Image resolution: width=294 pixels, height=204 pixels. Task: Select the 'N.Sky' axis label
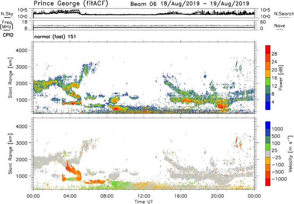pos(7,14)
